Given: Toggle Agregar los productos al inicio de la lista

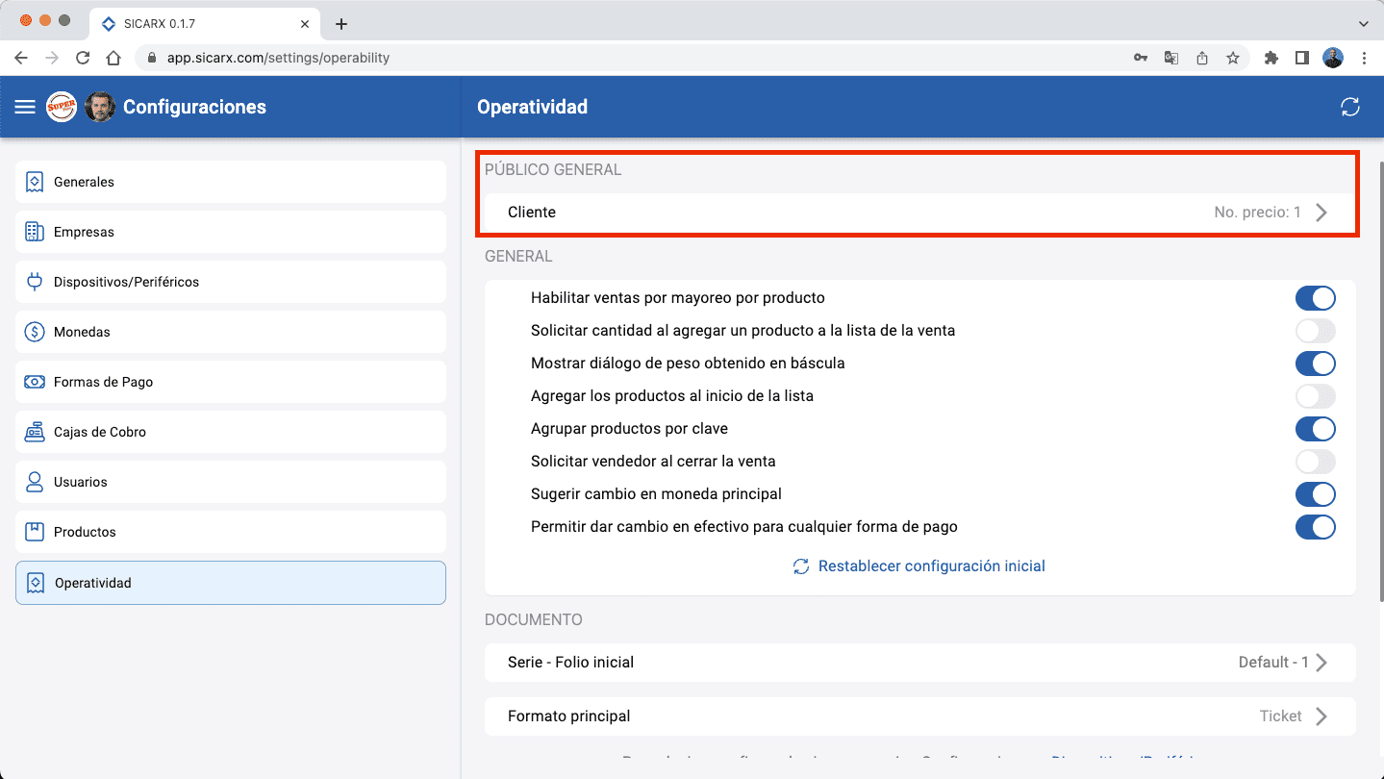Looking at the screenshot, I should [x=1315, y=396].
